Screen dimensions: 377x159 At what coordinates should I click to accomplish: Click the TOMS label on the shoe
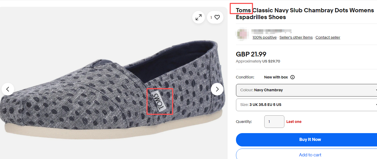tap(159, 101)
